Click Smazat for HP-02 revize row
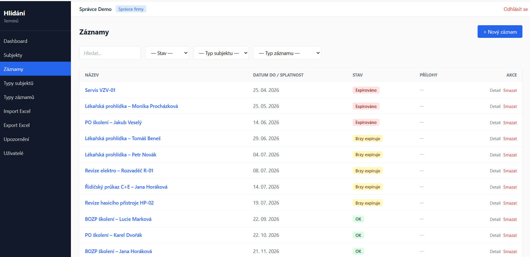 510,203
